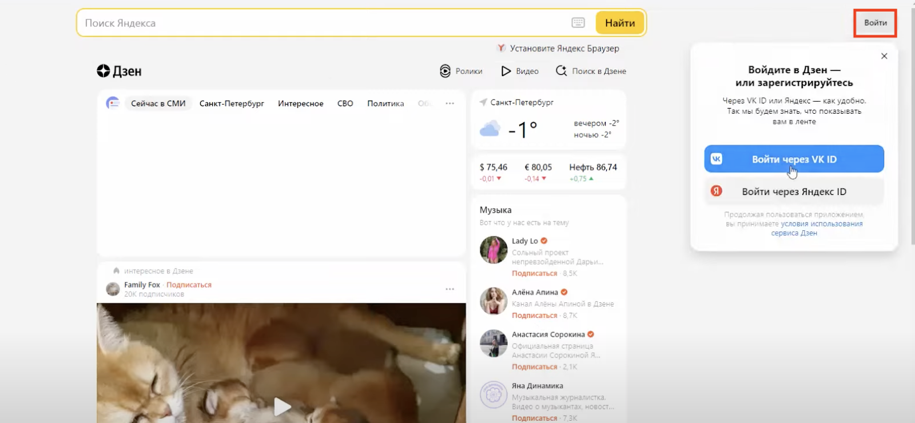Open Яна Динамика channel avatar

(493, 394)
